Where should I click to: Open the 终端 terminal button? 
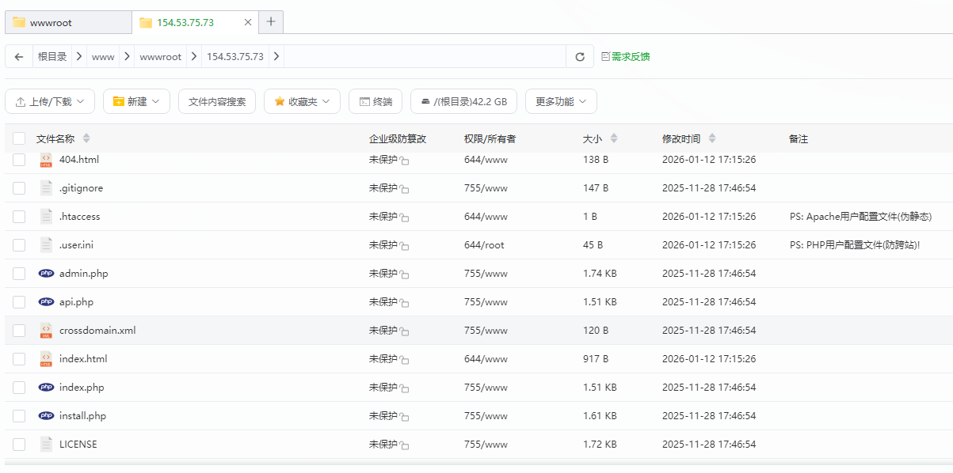[375, 101]
